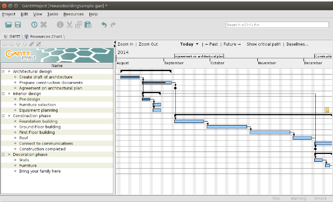
Task: Click the Open project folder icon
Action: (x=8, y=25)
